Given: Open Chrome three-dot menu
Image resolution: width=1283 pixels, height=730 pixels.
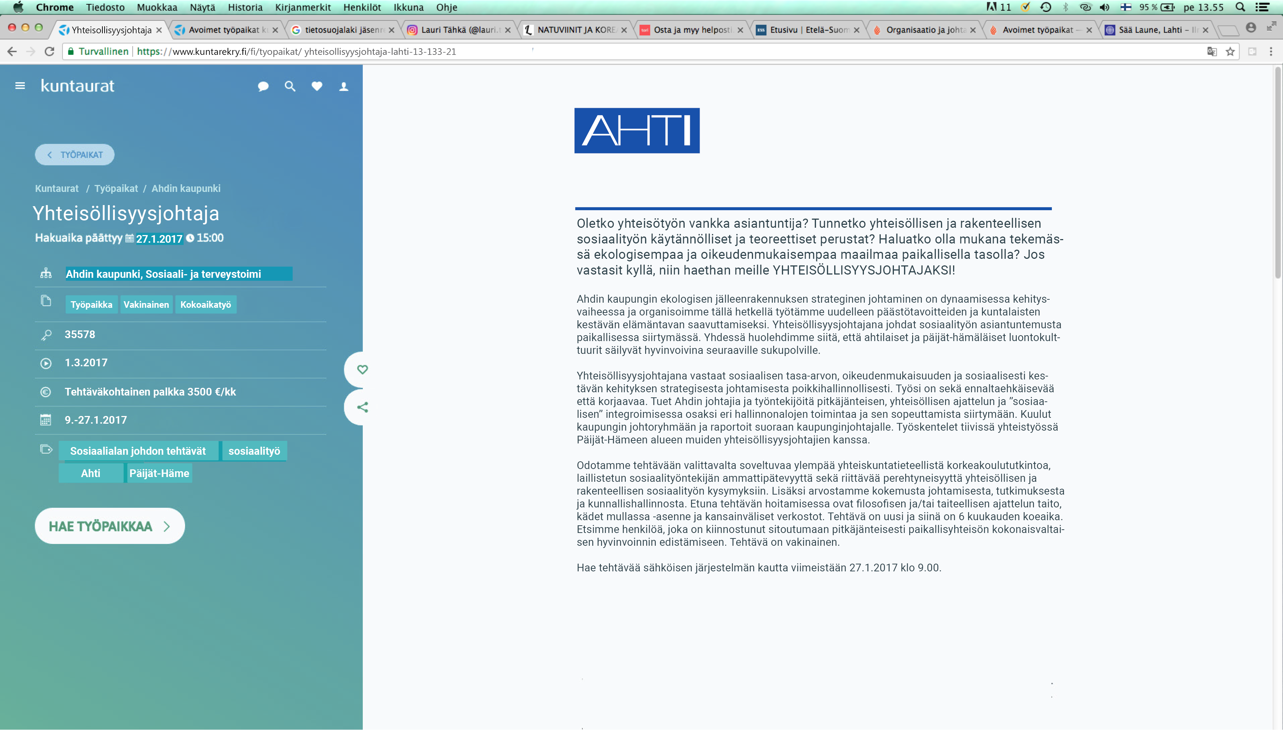Looking at the screenshot, I should [1271, 52].
